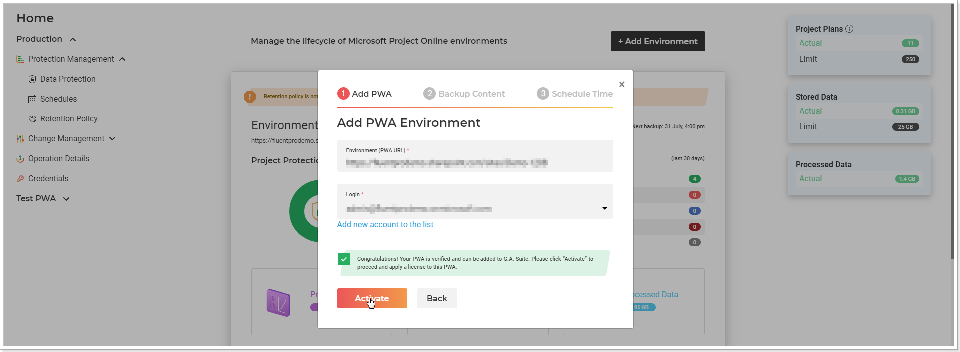This screenshot has width=960, height=352.
Task: Click Project Plans Actual 11 badge
Action: [910, 43]
